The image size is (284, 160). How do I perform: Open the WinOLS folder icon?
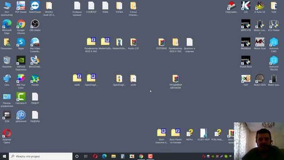(x=49, y=6)
